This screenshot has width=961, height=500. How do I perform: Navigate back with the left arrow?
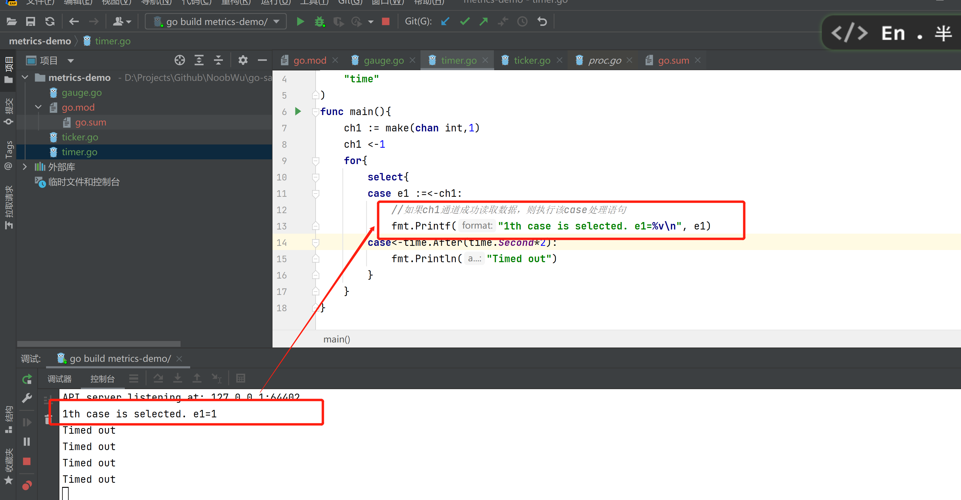pyautogui.click(x=74, y=22)
